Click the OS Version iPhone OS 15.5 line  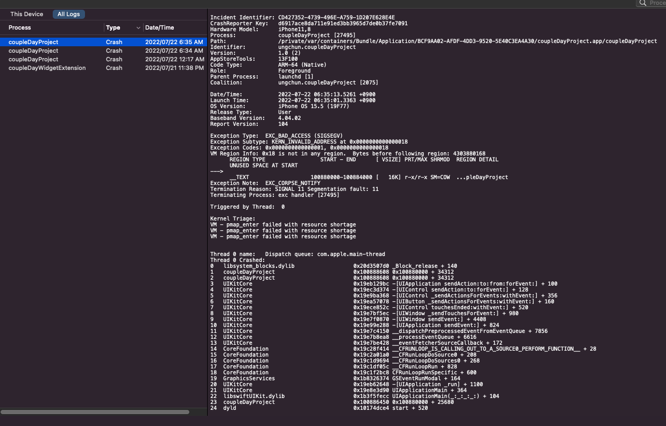coord(280,106)
